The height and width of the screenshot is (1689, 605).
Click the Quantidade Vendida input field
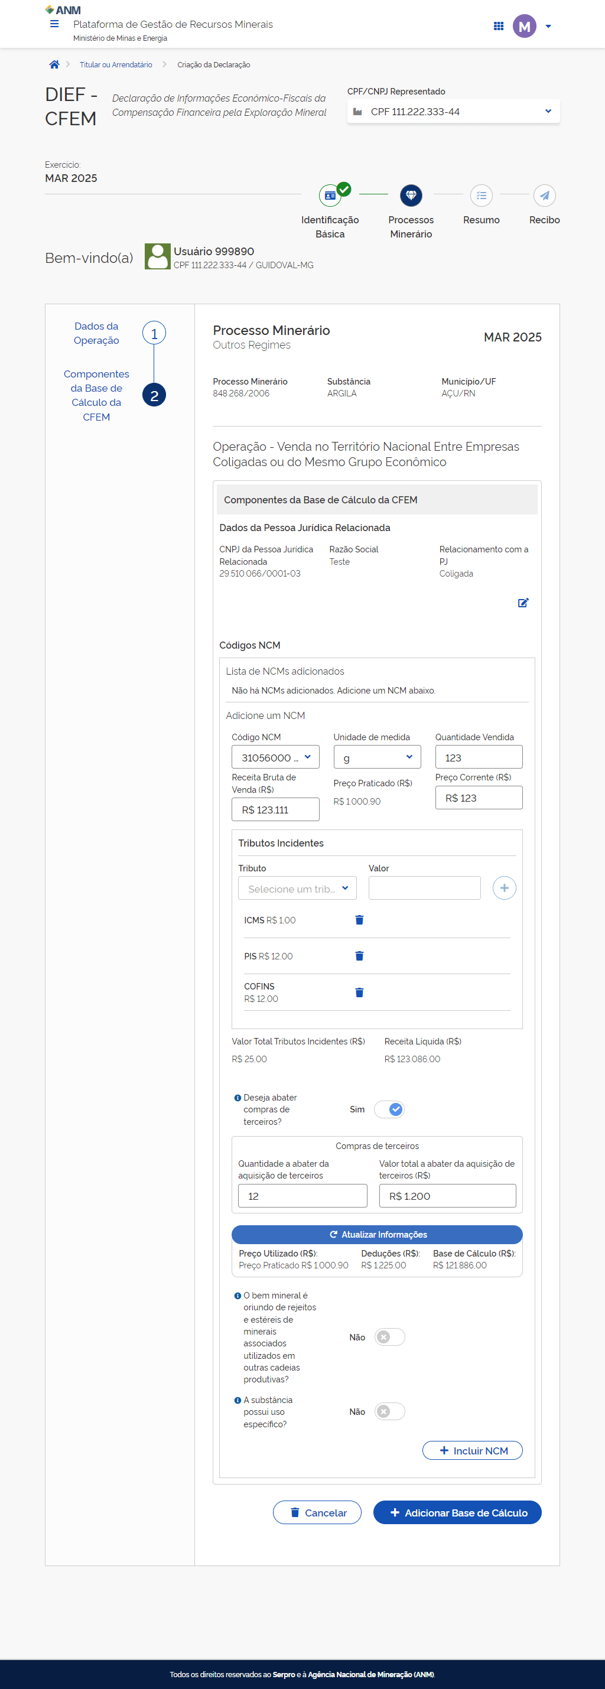click(479, 757)
